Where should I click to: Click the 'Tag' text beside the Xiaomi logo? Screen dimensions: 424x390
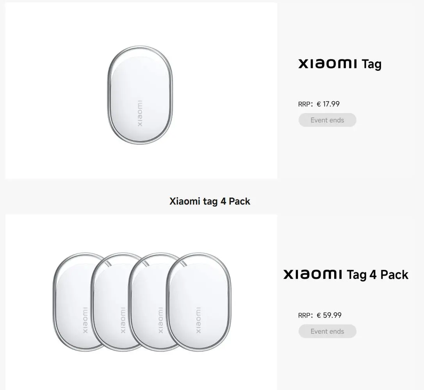coord(371,64)
